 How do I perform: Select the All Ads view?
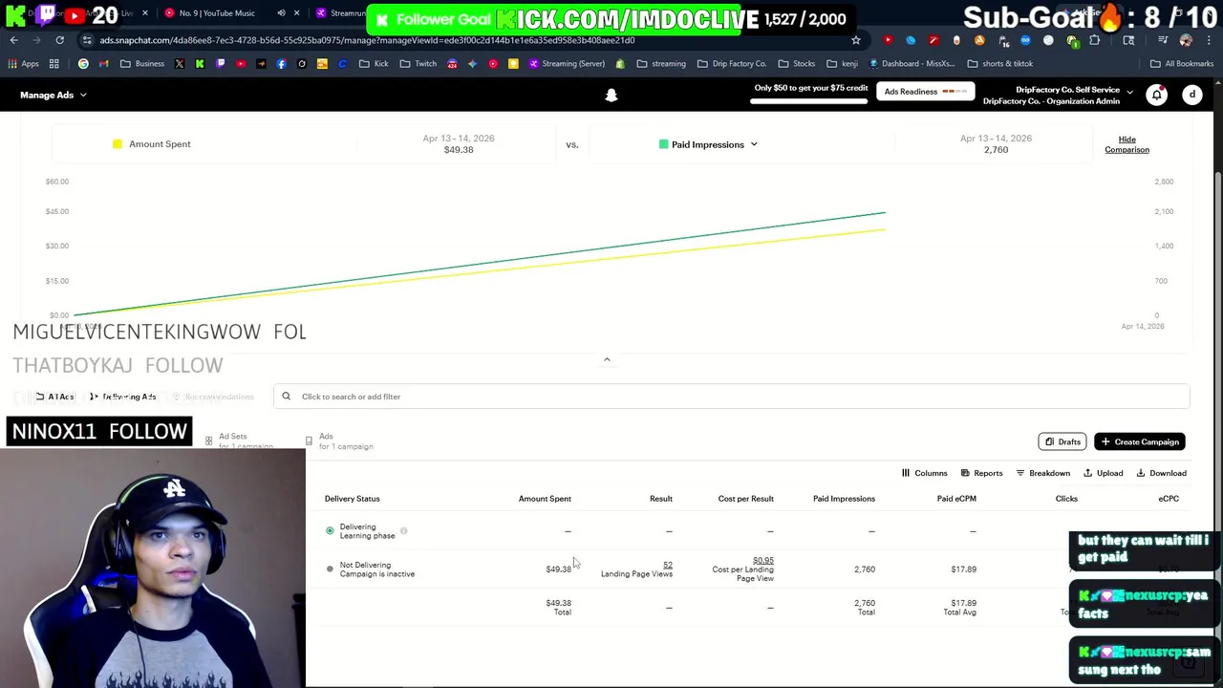tap(54, 397)
